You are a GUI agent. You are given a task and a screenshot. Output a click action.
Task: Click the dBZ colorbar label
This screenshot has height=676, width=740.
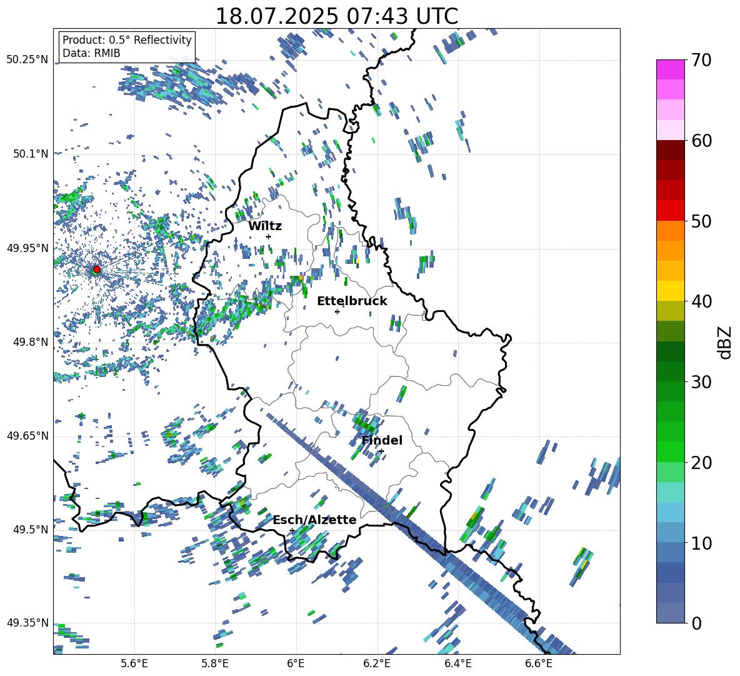coord(726,342)
